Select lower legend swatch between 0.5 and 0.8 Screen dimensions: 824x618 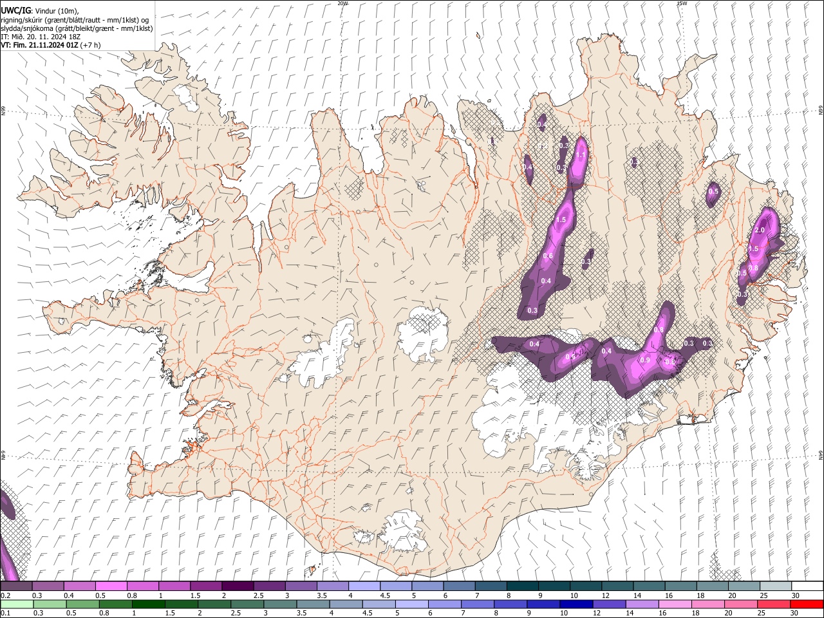coord(82,604)
